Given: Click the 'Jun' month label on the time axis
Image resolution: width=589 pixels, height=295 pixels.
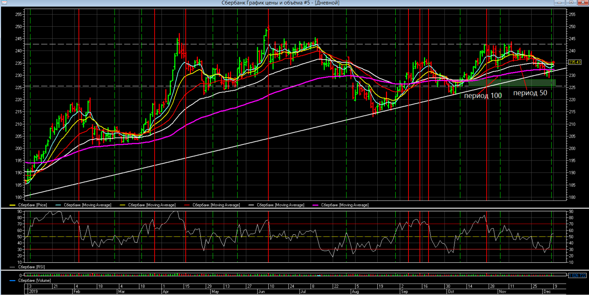Looking at the screenshot, I should pyautogui.click(x=262, y=292).
